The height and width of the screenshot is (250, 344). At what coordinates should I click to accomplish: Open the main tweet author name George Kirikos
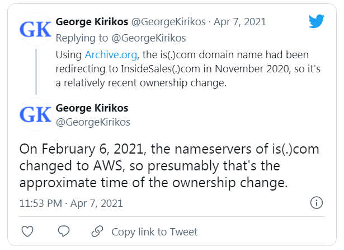pyautogui.click(x=92, y=108)
